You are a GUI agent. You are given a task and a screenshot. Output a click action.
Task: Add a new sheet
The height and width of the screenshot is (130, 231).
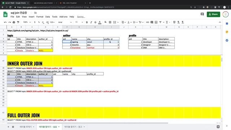click(x=8, y=127)
